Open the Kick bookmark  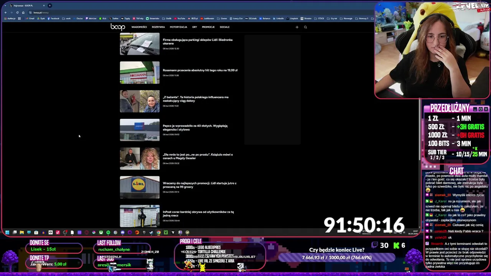pyautogui.click(x=102, y=18)
